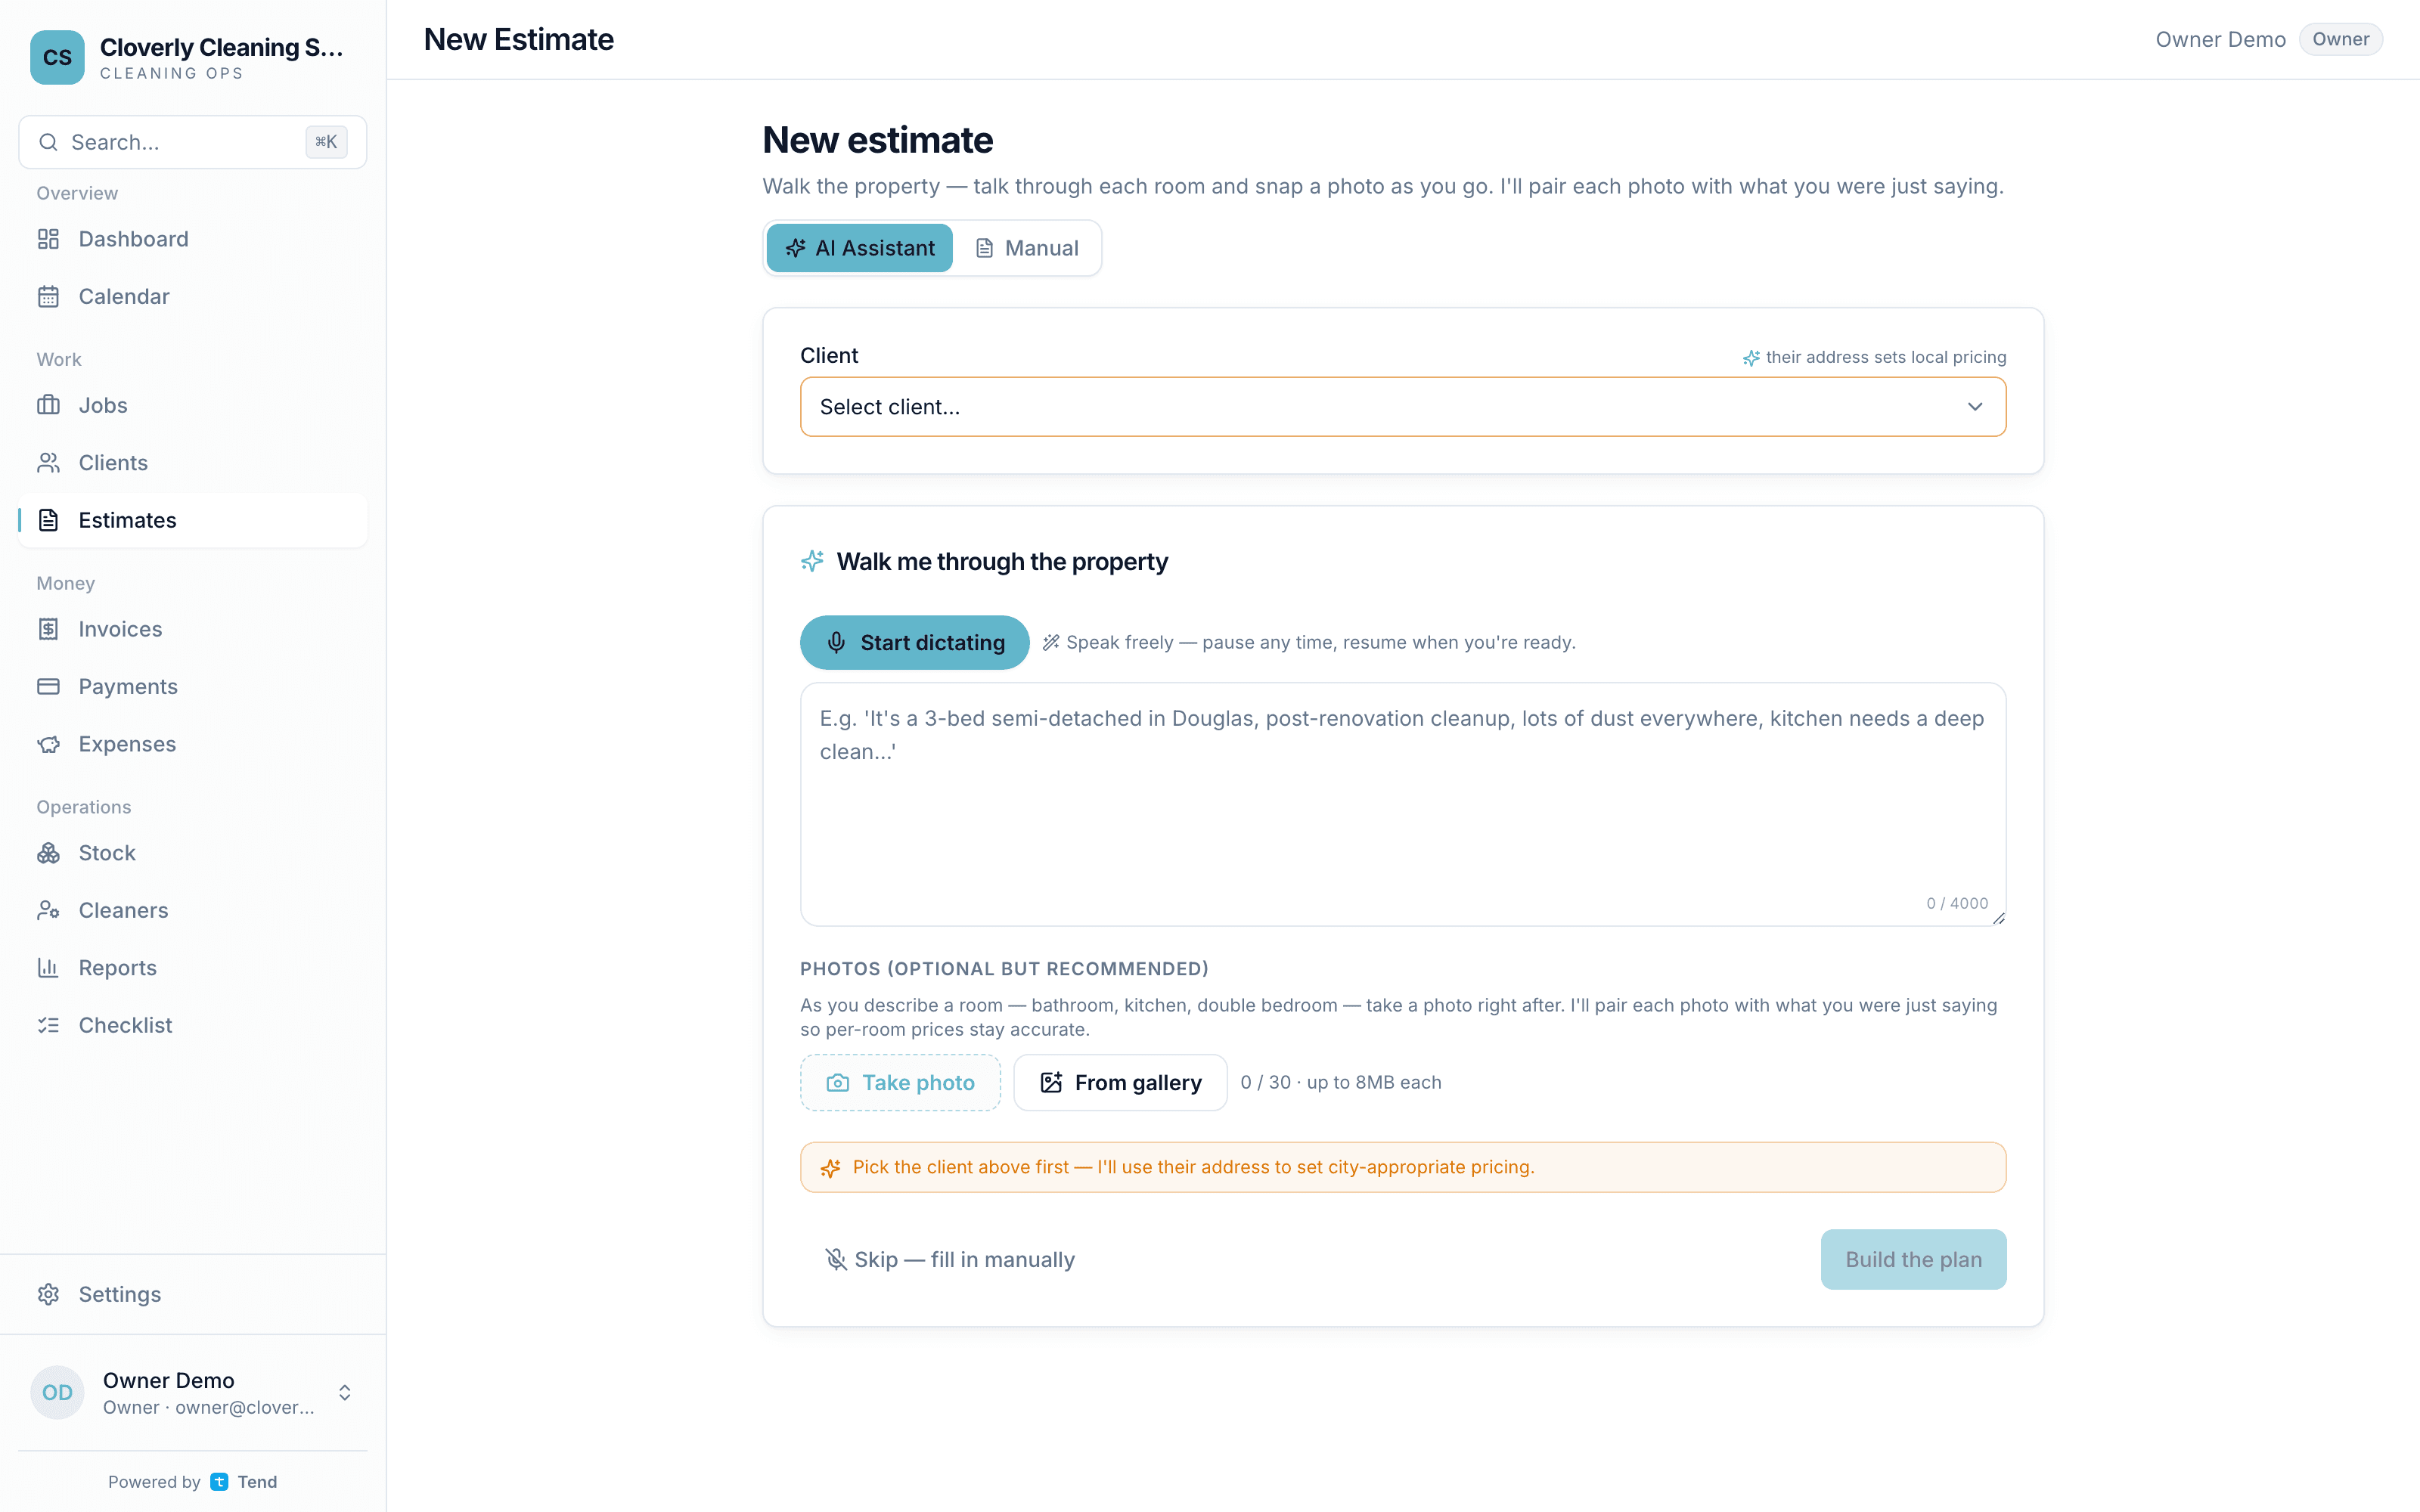Click the text area resize handle
The height and width of the screenshot is (1512, 2420).
[x=1998, y=918]
